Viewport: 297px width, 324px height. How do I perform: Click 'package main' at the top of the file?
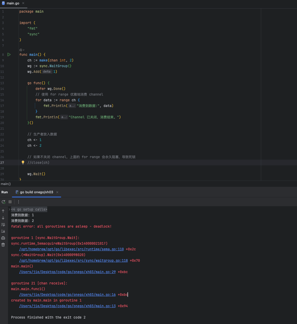pos(31,12)
